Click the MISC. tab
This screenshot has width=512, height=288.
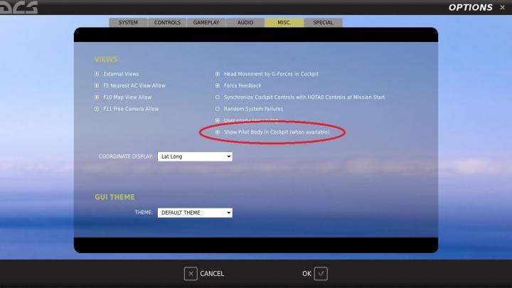click(284, 23)
